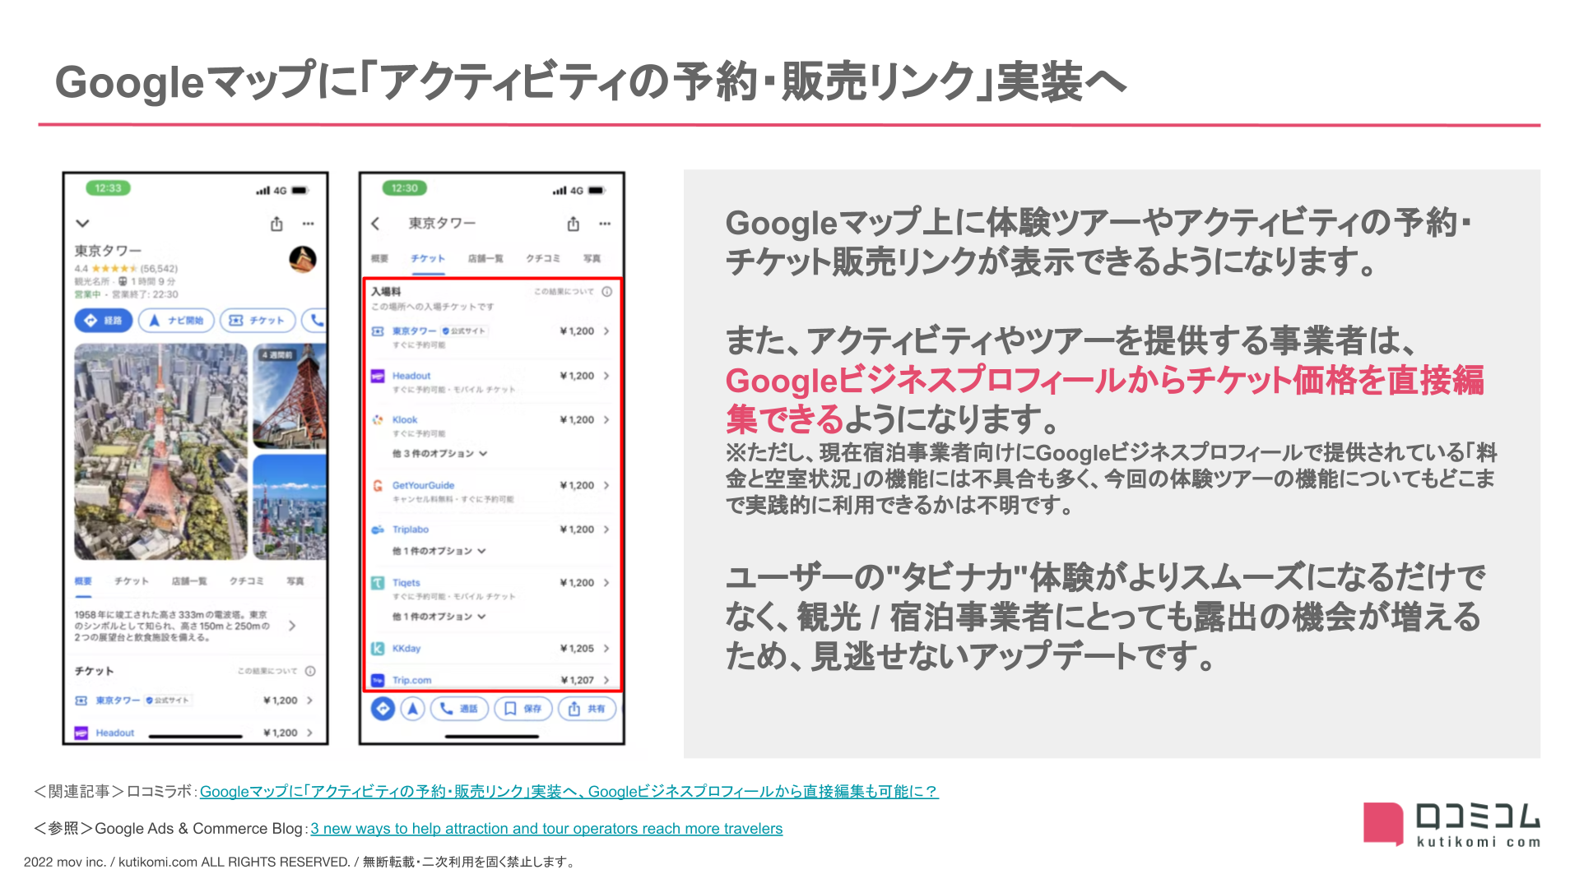Expand 1958年 description with its chevron
Image resolution: width=1579 pixels, height=888 pixels.
point(292,626)
